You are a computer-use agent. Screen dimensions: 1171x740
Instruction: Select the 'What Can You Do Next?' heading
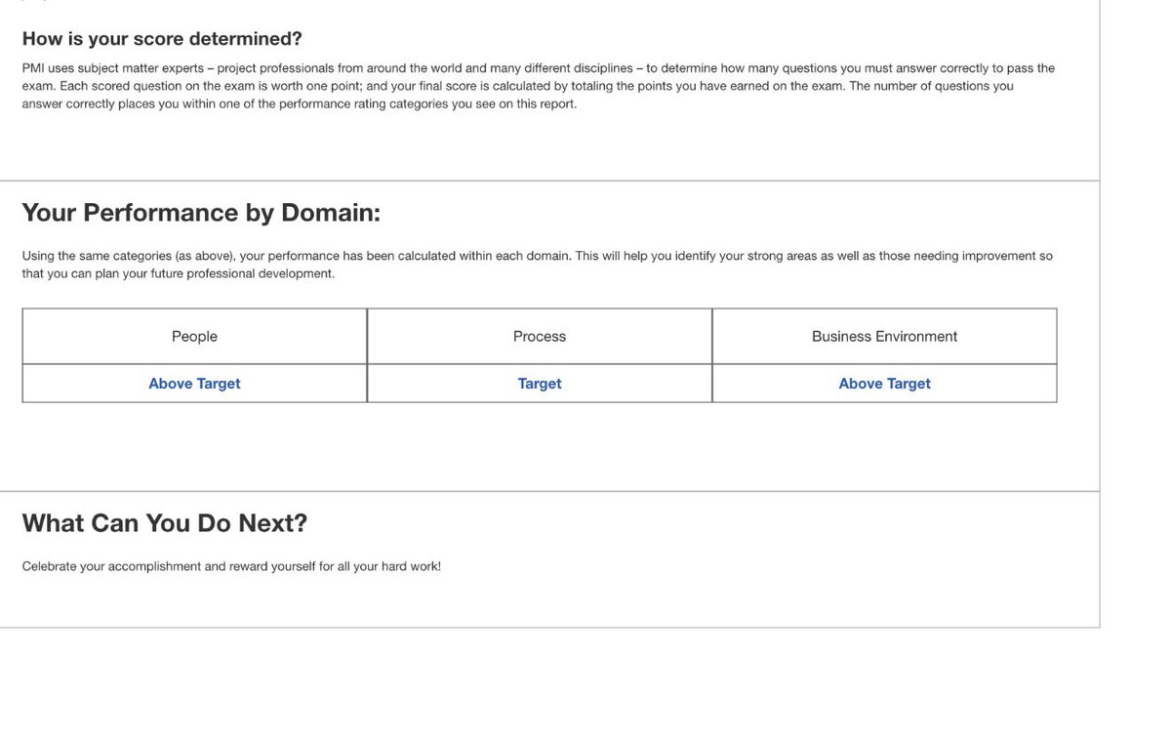(x=165, y=523)
